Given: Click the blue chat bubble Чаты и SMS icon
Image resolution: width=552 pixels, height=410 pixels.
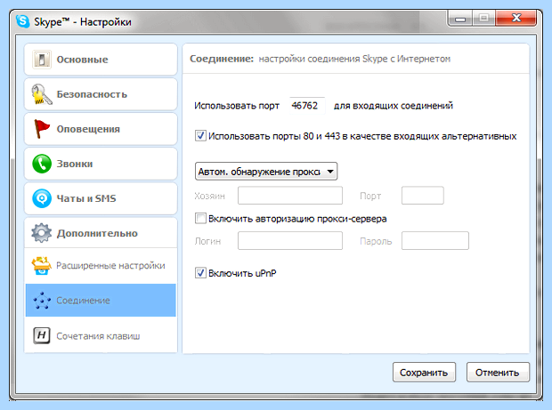Looking at the screenshot, I should point(42,198).
